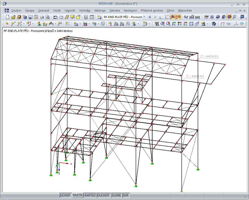Toggle grid snap hand icon
The height and width of the screenshot is (200, 249).
coord(206,17)
